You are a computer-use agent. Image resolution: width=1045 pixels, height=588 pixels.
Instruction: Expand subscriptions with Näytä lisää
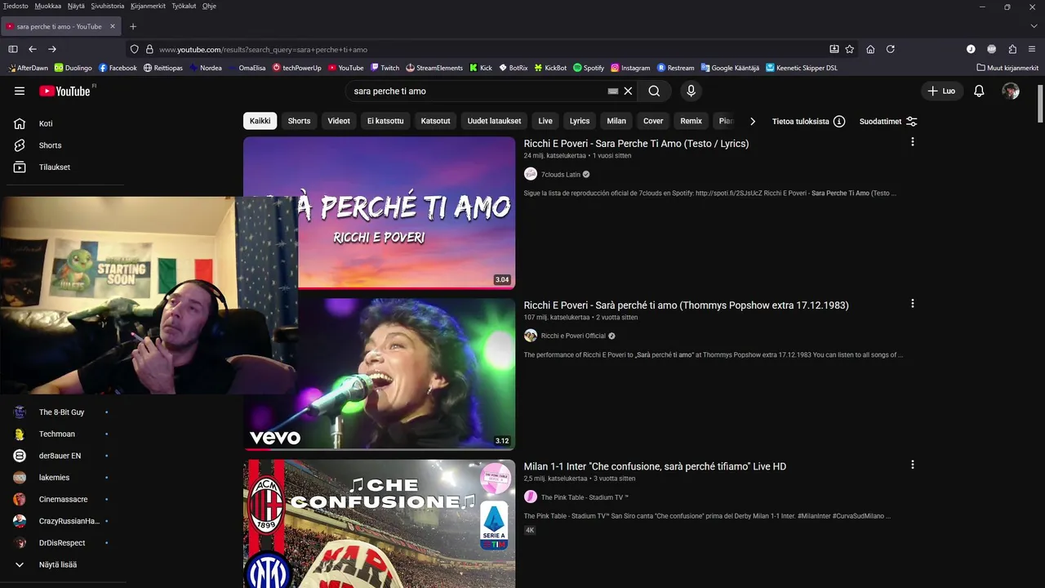pos(47,564)
